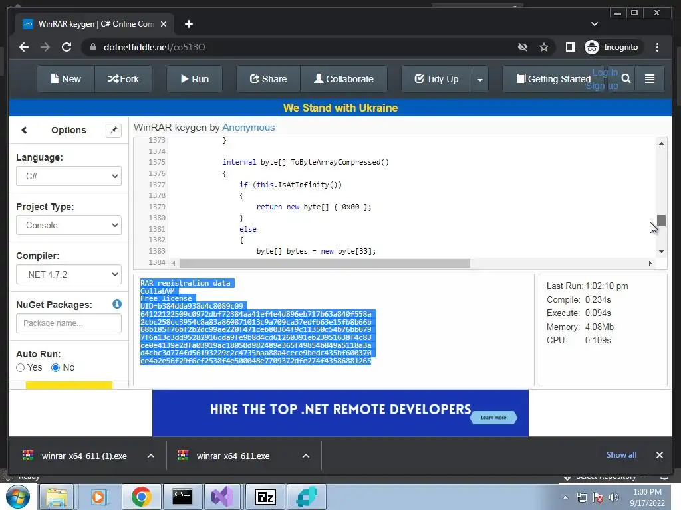This screenshot has height=510, width=681.
Task: Fork this fiddle
Action: click(x=123, y=79)
